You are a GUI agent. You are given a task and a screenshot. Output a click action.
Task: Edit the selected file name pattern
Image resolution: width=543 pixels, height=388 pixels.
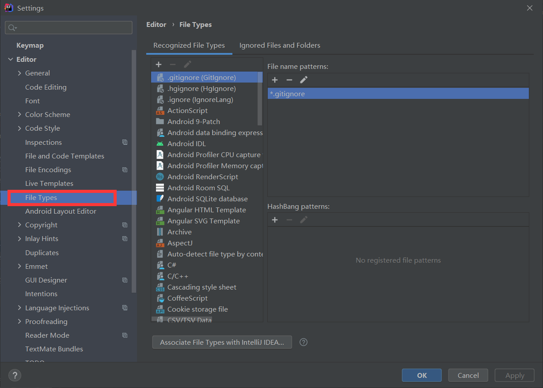304,80
